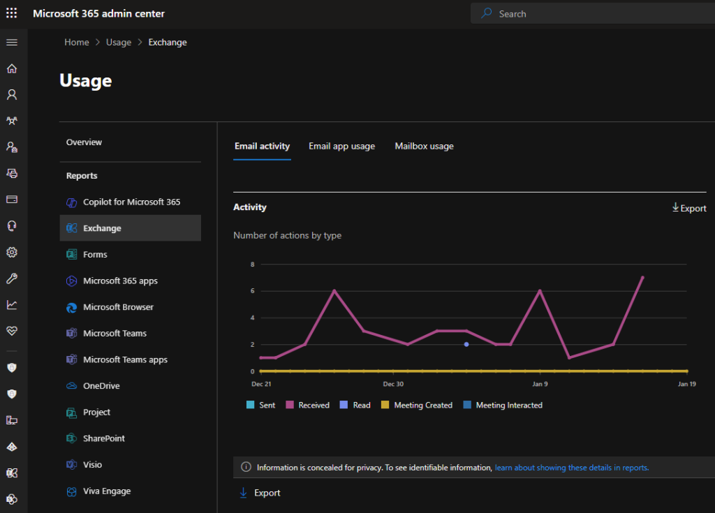Open Billing via the credit card icon
This screenshot has width=715, height=513.
pos(12,200)
